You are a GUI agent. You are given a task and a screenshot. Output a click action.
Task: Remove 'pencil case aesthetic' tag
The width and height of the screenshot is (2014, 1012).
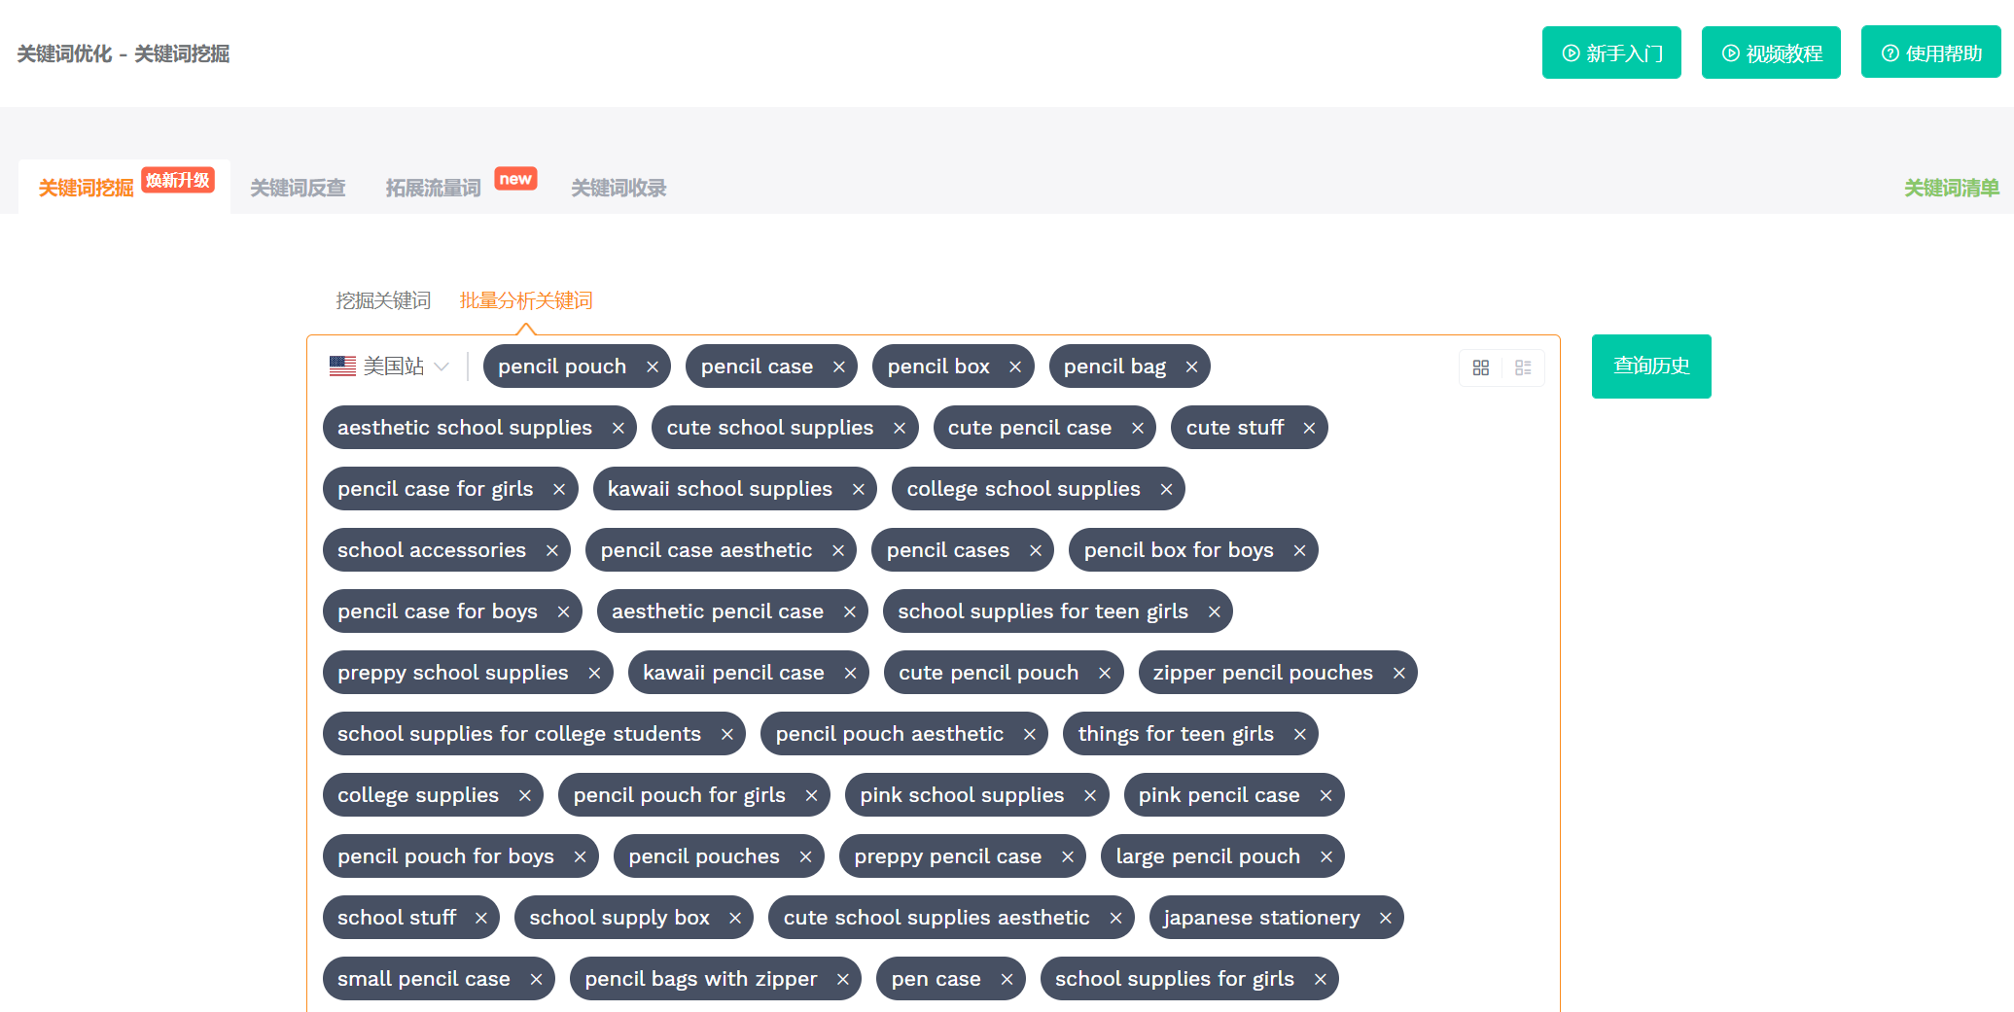(x=837, y=551)
